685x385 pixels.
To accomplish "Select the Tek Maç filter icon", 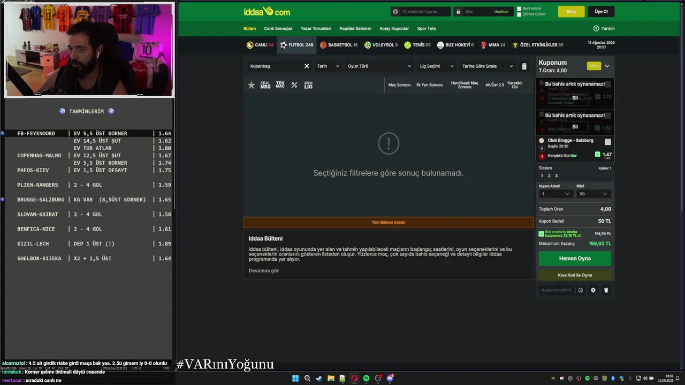I will [x=280, y=85].
